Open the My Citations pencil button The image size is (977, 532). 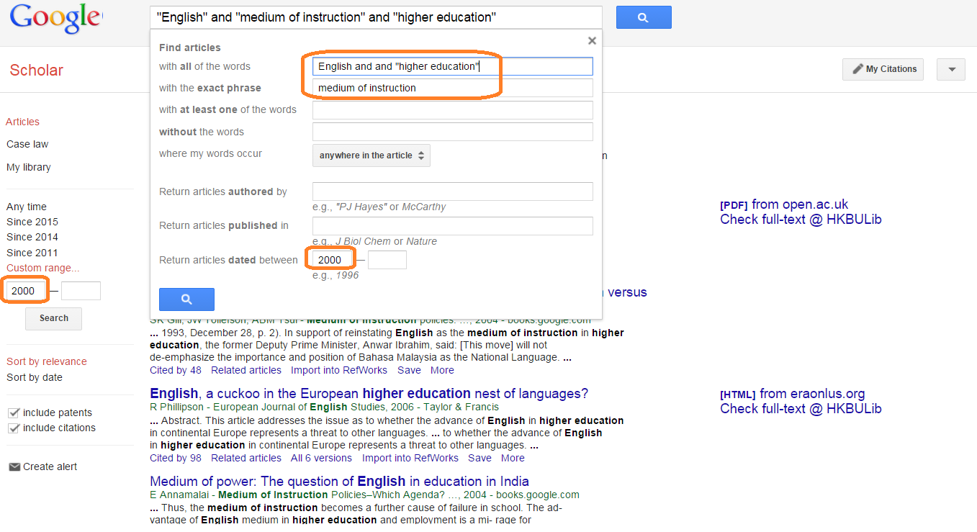[x=883, y=69]
